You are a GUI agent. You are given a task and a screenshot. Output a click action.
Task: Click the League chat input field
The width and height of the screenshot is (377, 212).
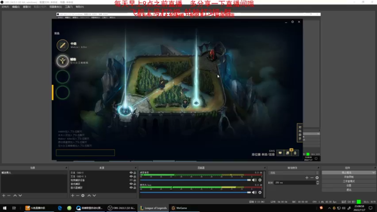point(85,153)
